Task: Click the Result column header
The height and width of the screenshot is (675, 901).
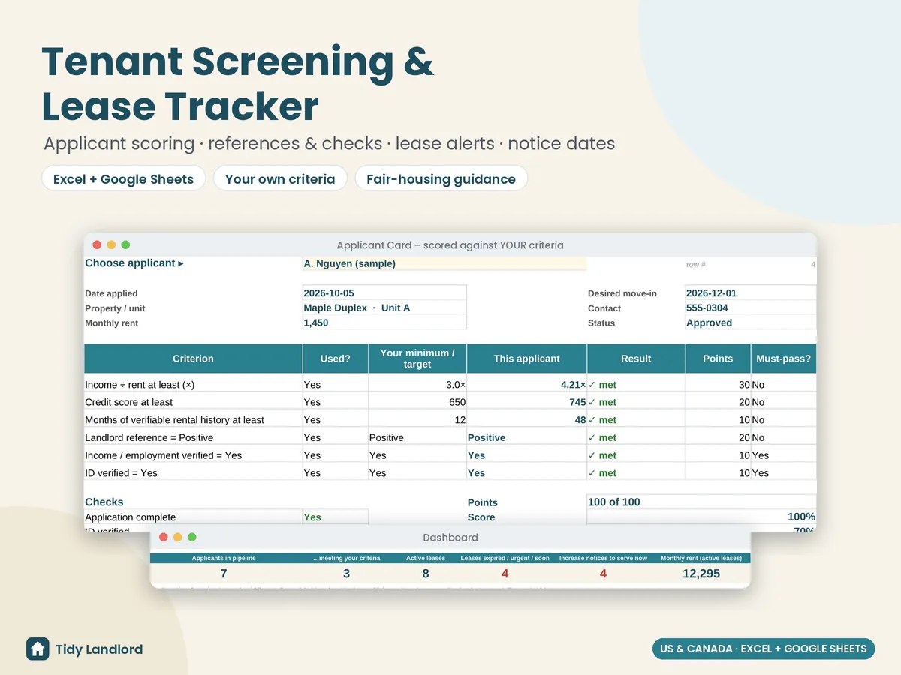Action: coord(636,358)
